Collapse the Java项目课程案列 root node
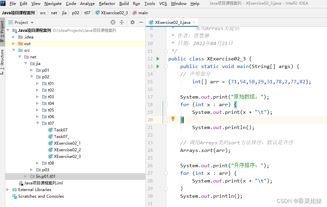The height and width of the screenshot is (207, 327). point(8,30)
